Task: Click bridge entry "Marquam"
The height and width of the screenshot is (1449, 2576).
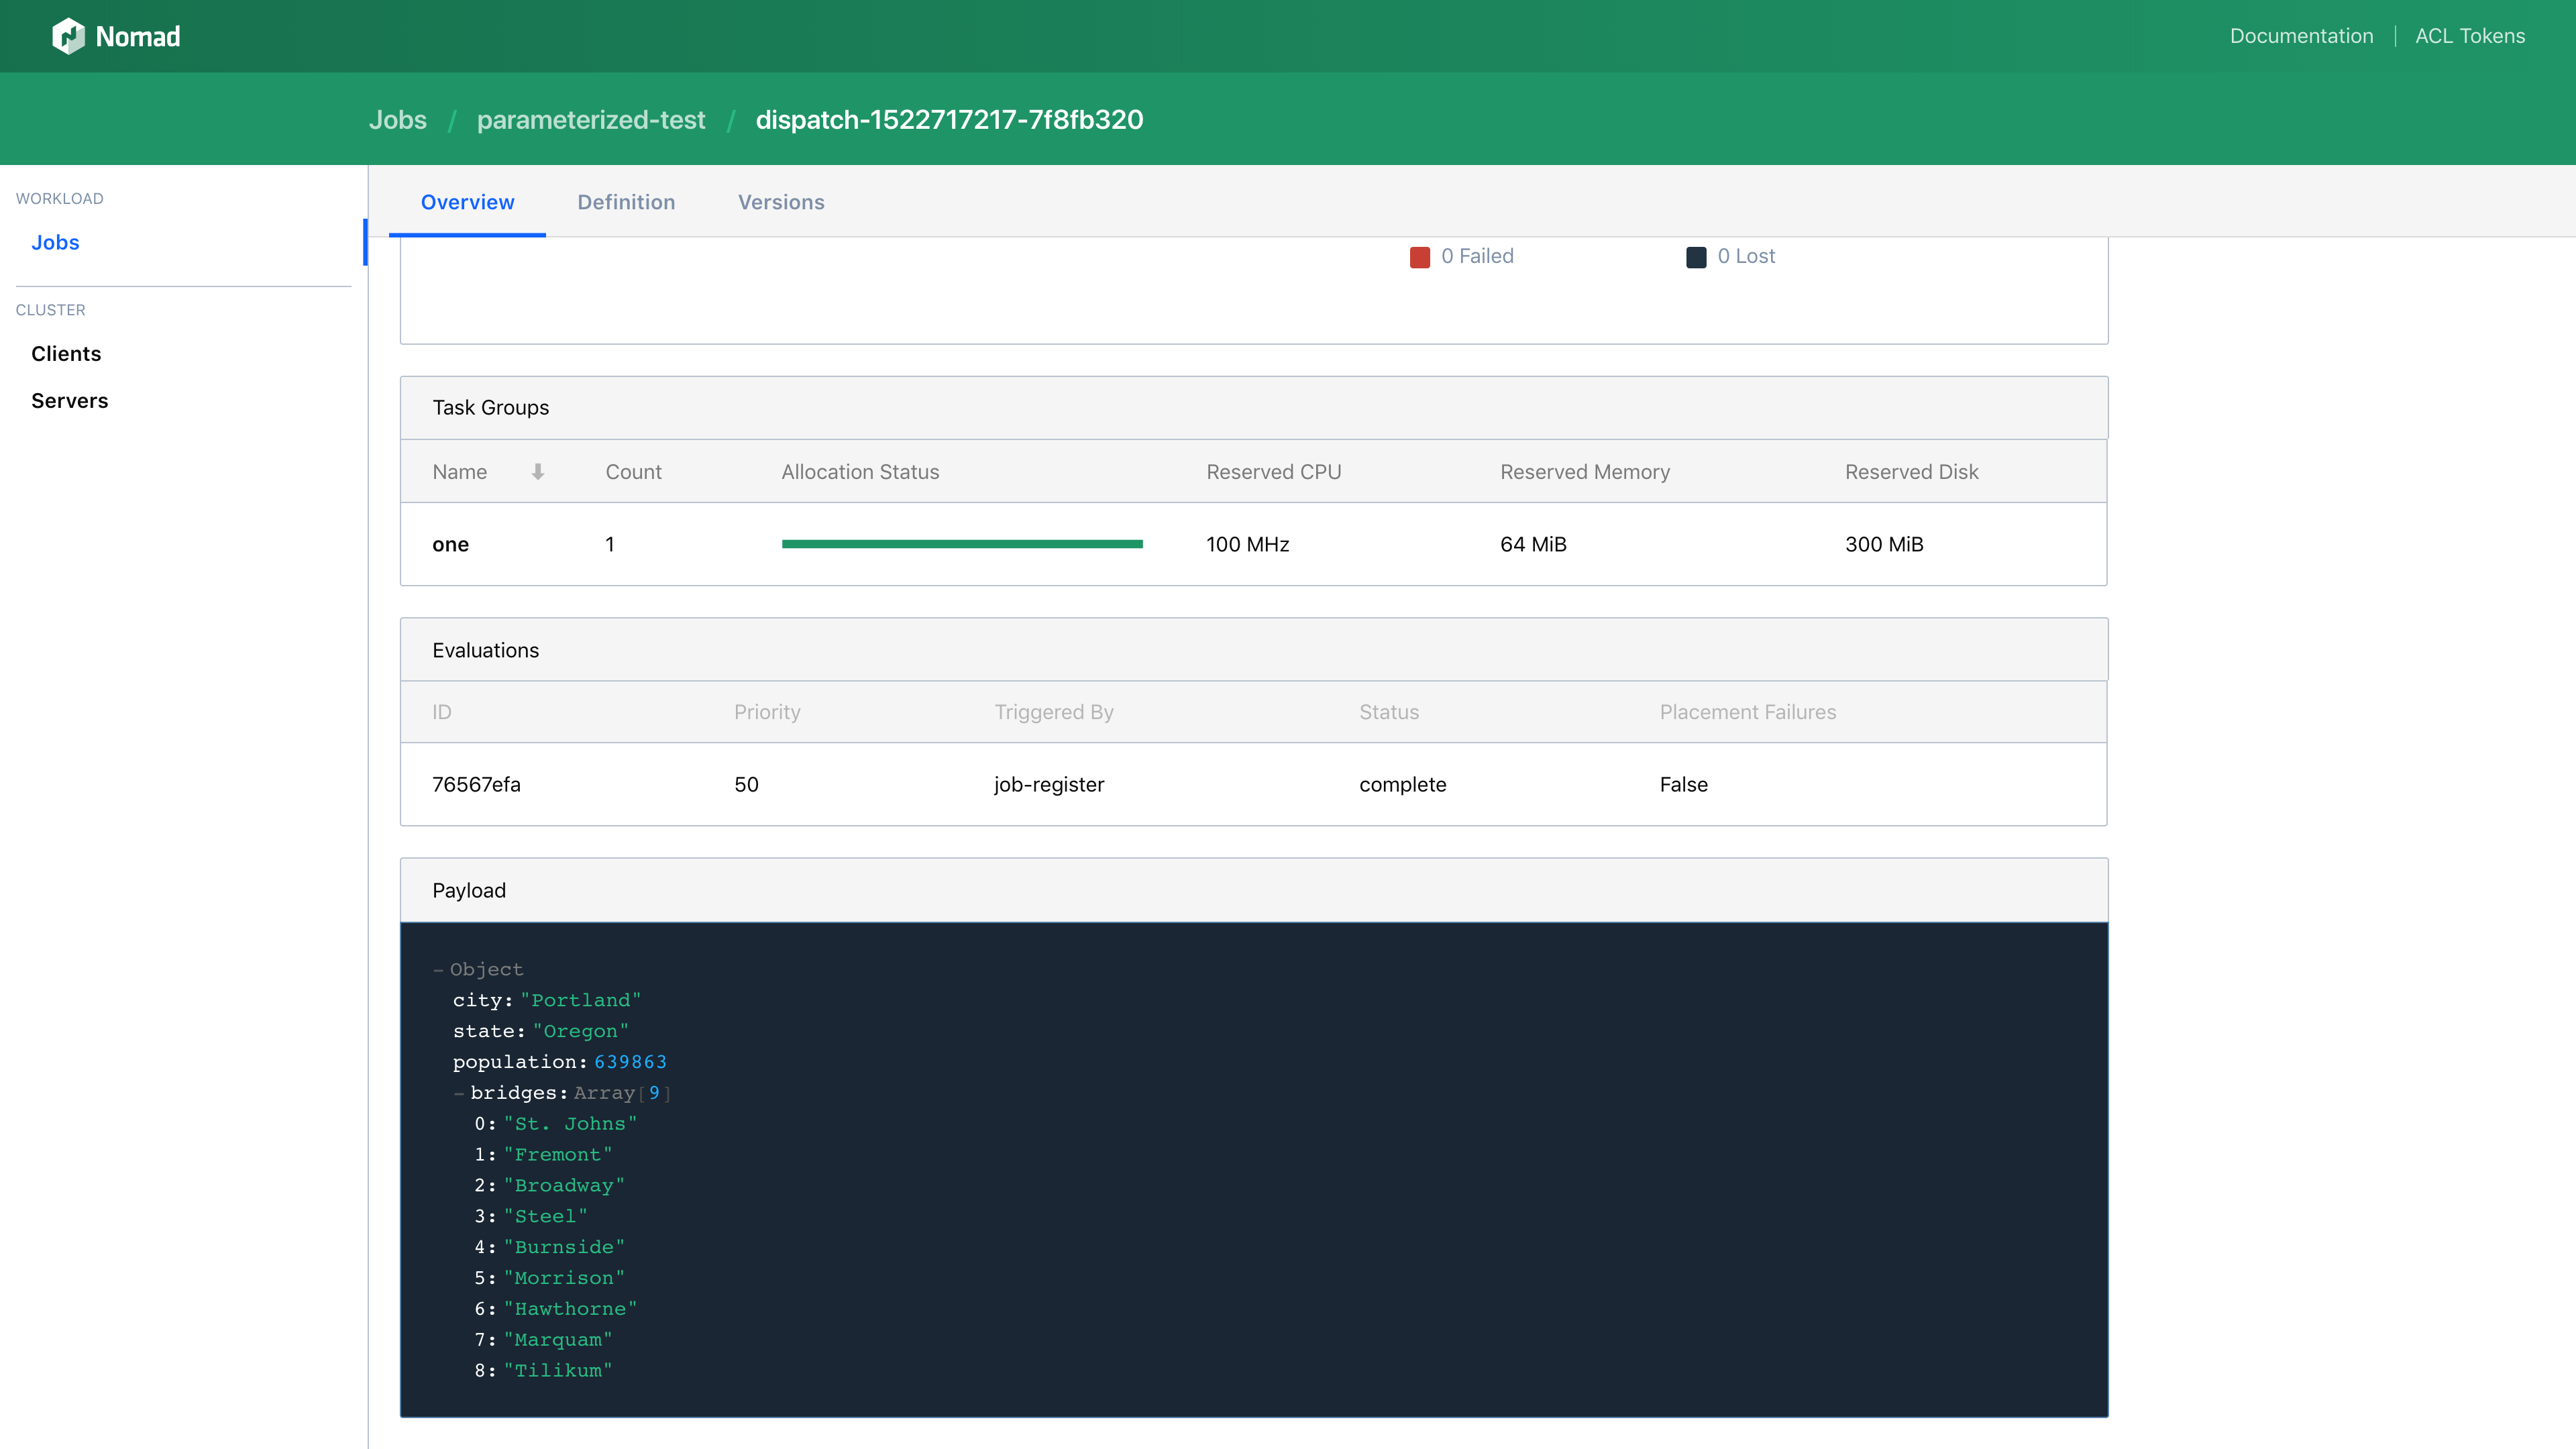Action: pyautogui.click(x=558, y=1340)
